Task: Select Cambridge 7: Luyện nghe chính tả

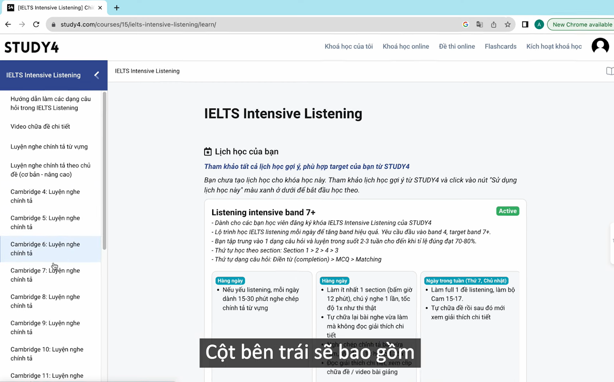Action: pyautogui.click(x=51, y=275)
